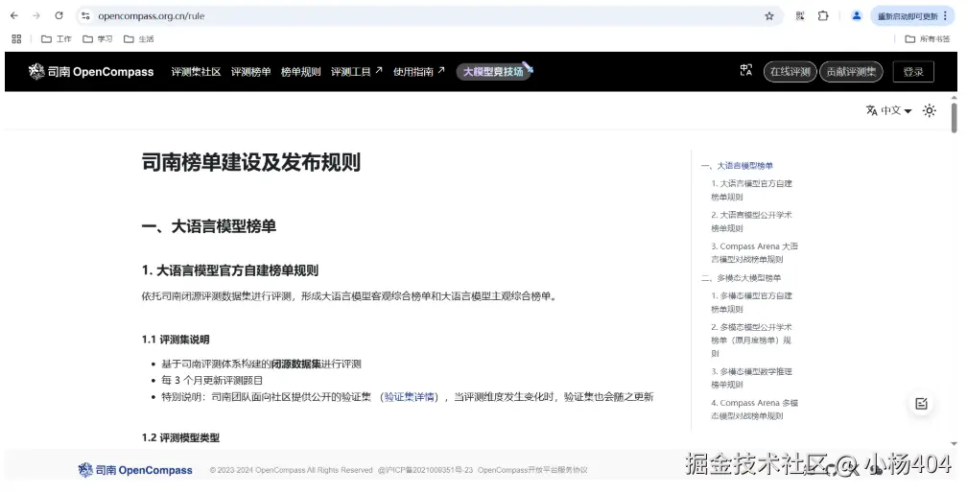Jump to 3. Compass Arena 大语言模型对战榜单规则
The height and width of the screenshot is (493, 967).
click(x=754, y=252)
